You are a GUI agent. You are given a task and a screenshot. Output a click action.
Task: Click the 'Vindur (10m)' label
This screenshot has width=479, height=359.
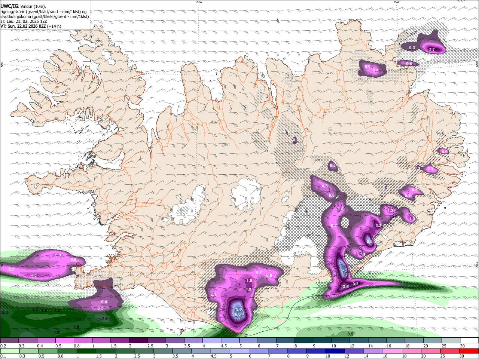[x=33, y=6]
